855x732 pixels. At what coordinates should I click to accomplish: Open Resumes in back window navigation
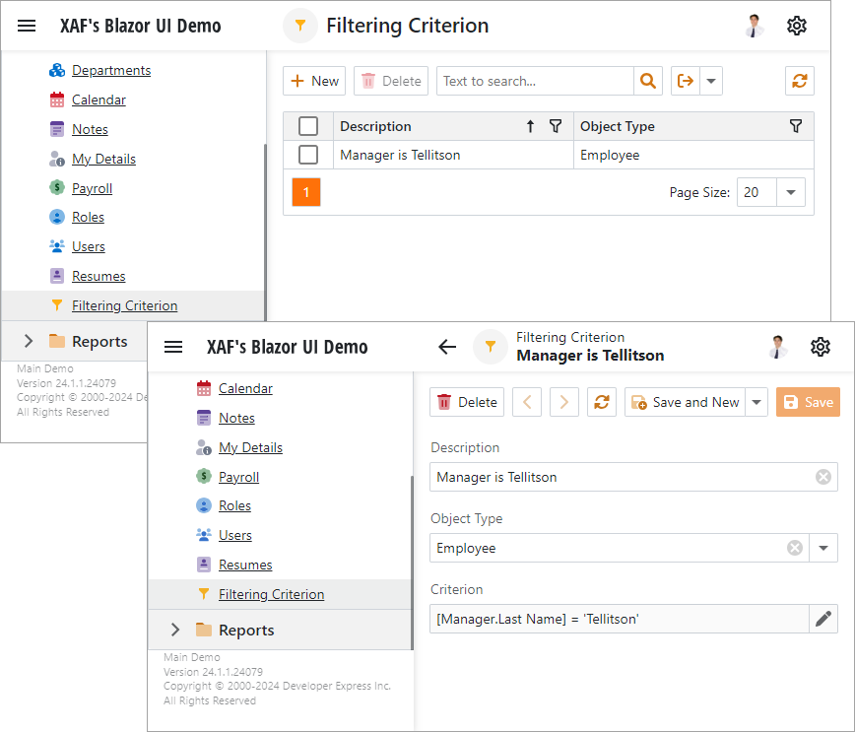coord(99,276)
